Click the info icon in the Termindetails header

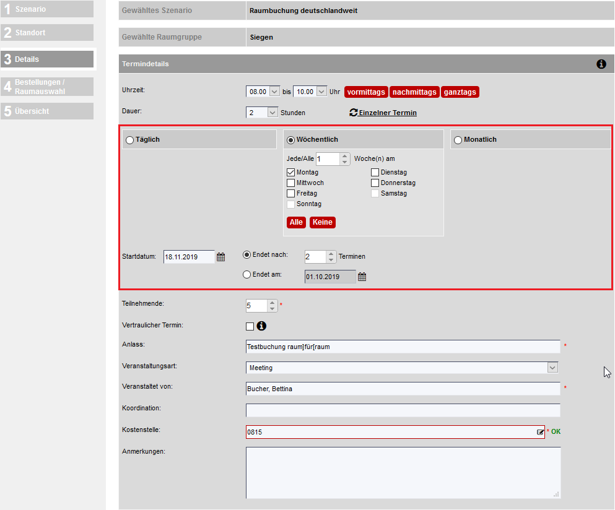coord(601,64)
